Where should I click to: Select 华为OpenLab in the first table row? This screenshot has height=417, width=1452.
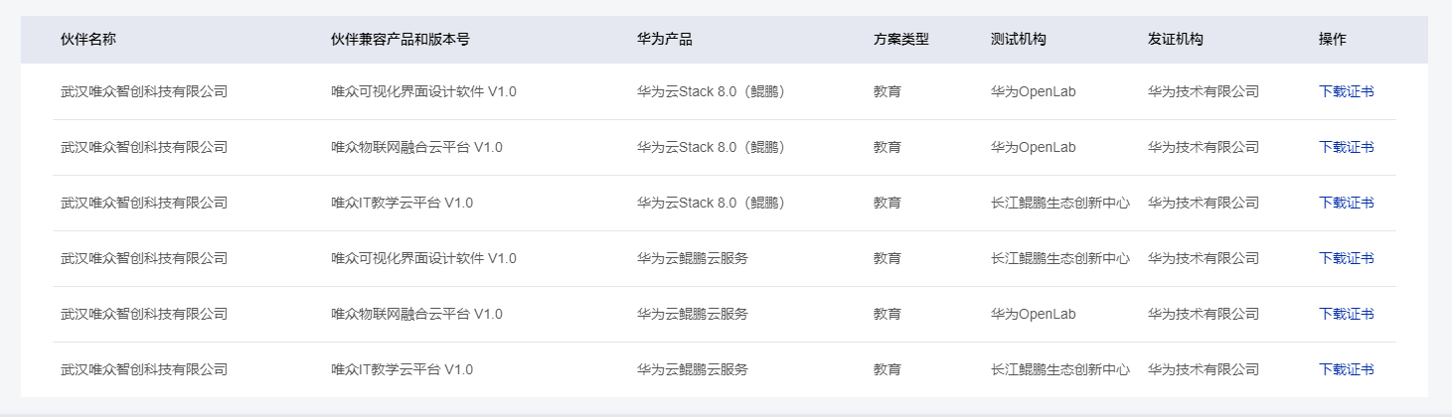[x=1034, y=91]
